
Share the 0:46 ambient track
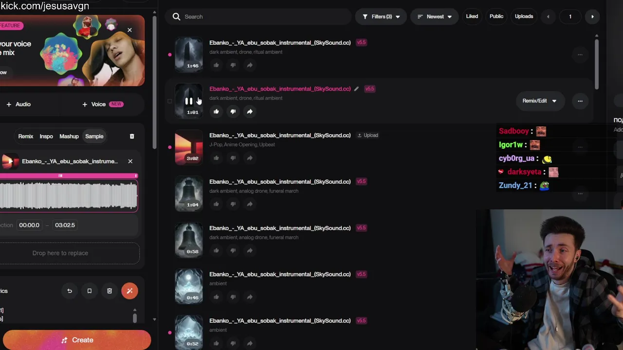click(x=249, y=297)
